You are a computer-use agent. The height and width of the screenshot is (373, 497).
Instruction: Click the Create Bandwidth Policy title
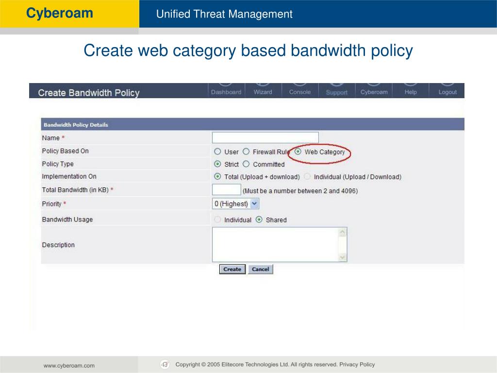click(x=89, y=93)
